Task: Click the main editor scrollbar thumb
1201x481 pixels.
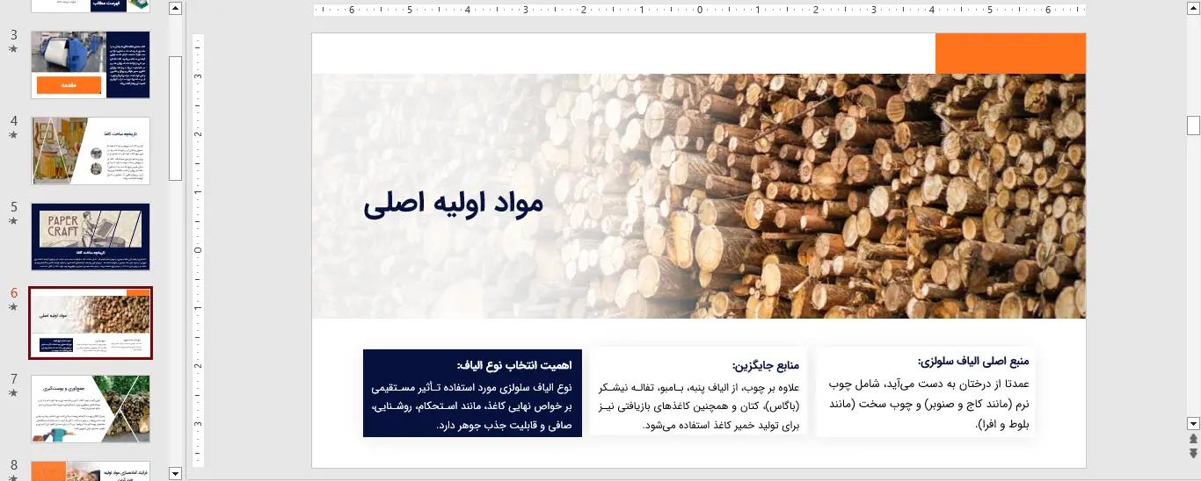Action: tap(1193, 125)
